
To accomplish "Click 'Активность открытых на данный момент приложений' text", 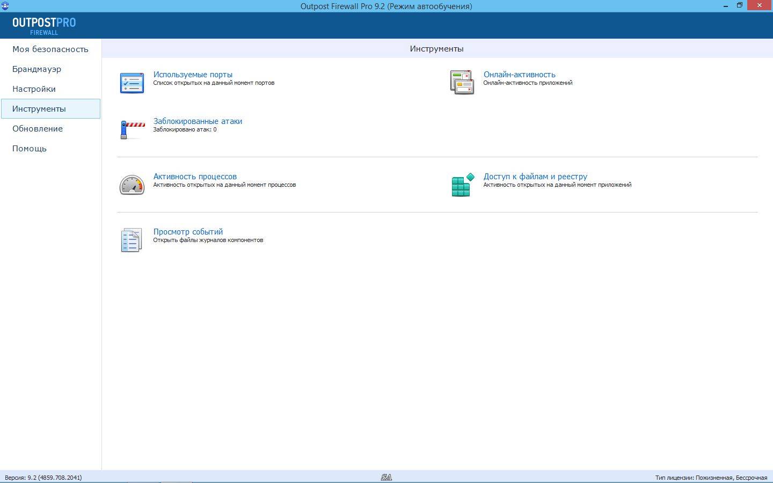I will 557,185.
